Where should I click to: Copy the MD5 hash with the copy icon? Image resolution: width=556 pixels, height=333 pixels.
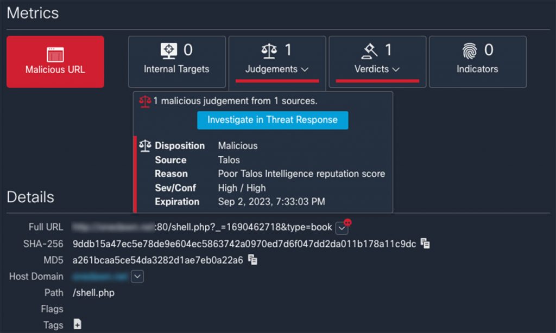tap(252, 260)
